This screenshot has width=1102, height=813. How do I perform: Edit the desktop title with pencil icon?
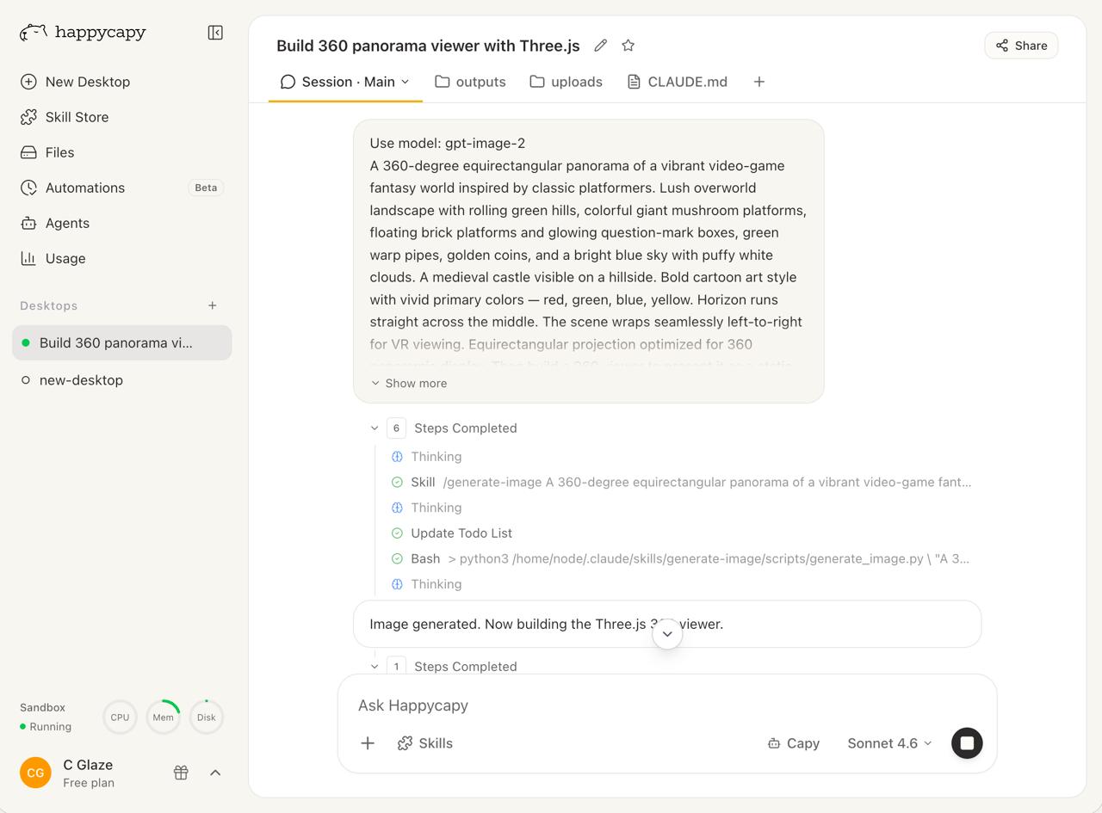tap(601, 46)
